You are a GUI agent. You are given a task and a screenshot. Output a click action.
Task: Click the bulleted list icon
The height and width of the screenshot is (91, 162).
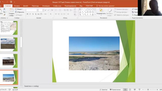pyautogui.click(x=56, y=10)
